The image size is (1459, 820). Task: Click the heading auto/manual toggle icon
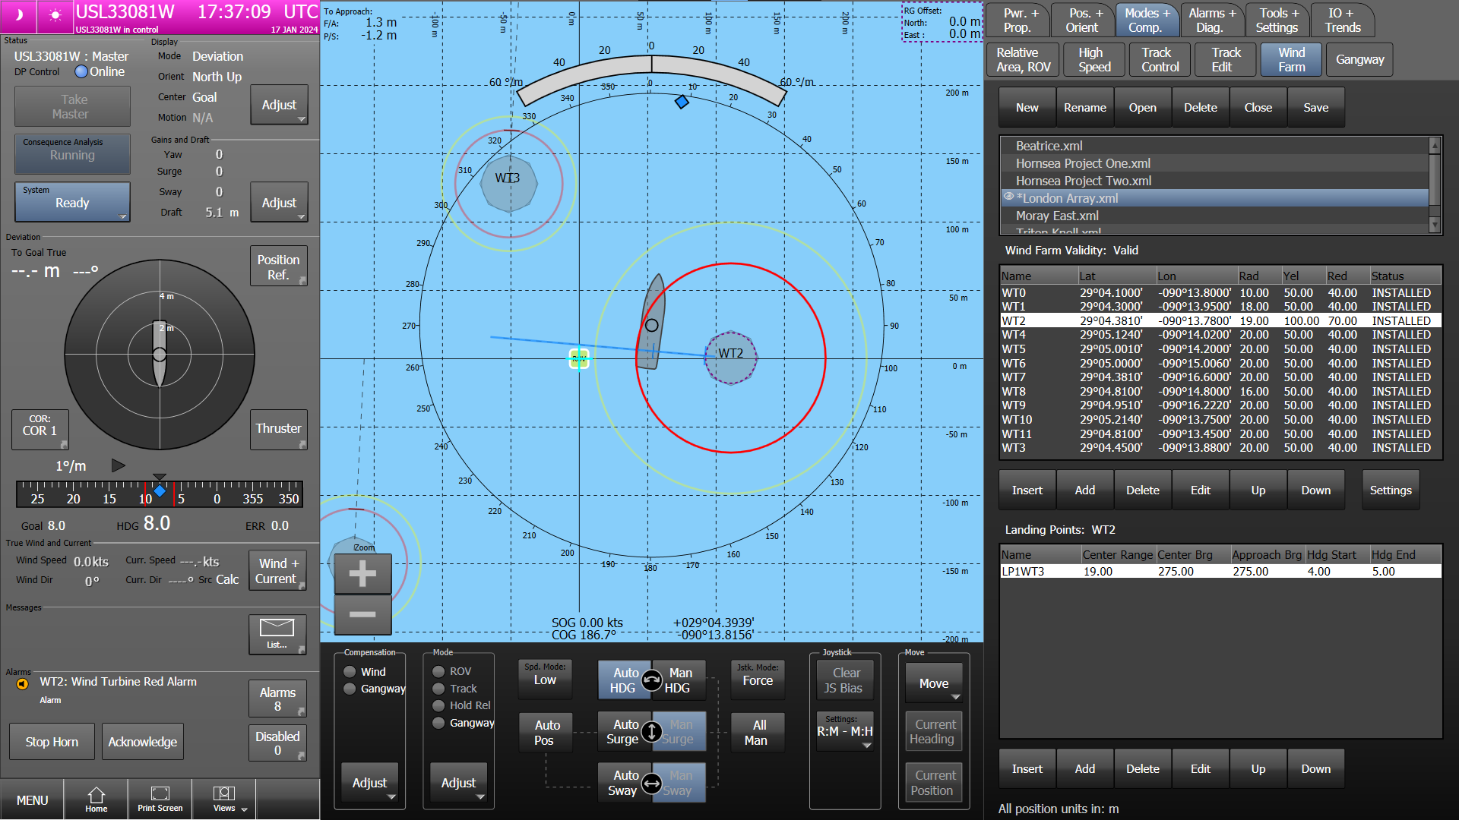point(651,680)
